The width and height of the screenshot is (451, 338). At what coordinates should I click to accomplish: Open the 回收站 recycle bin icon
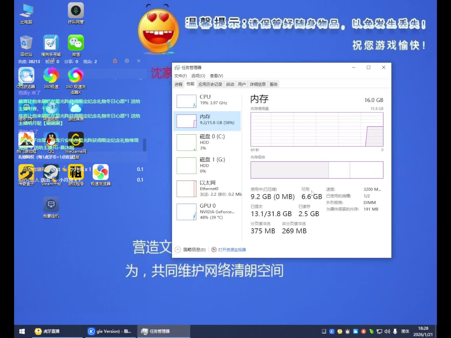(26, 43)
